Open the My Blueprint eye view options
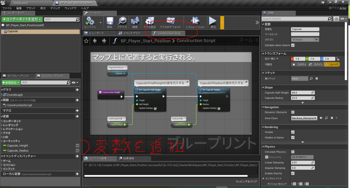 click(75, 83)
